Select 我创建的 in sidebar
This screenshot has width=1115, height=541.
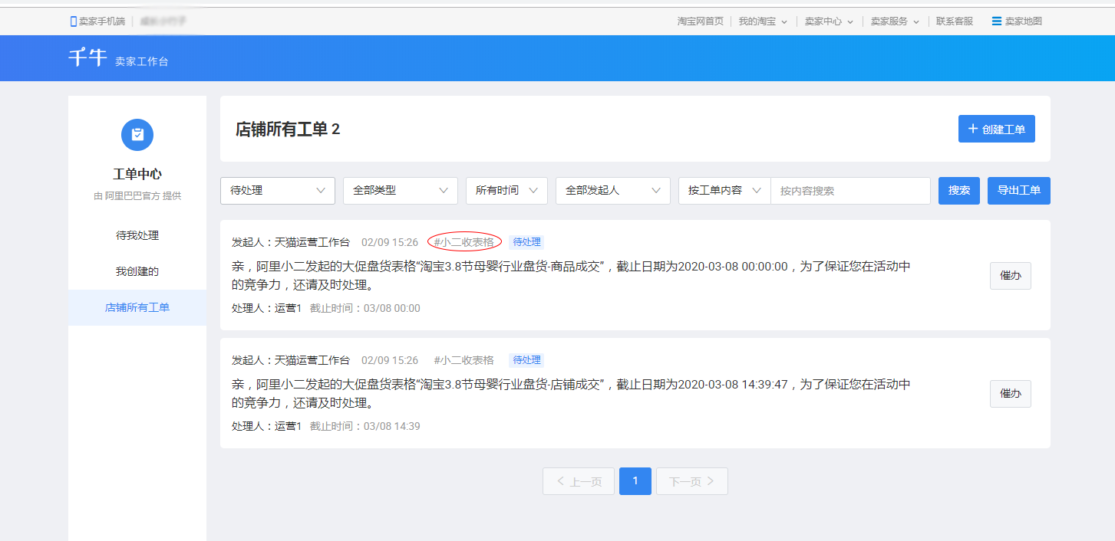click(137, 271)
